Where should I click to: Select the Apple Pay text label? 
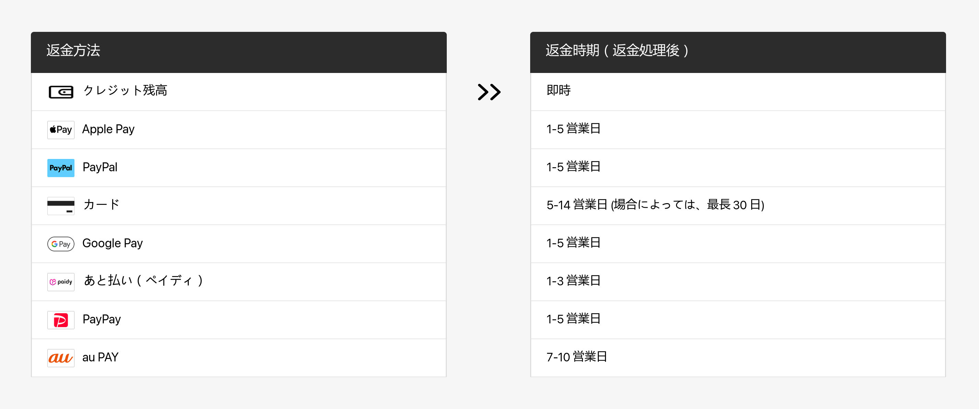coord(108,129)
